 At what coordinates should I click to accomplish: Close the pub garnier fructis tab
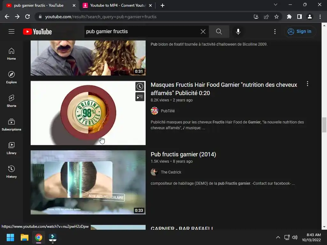click(74, 6)
